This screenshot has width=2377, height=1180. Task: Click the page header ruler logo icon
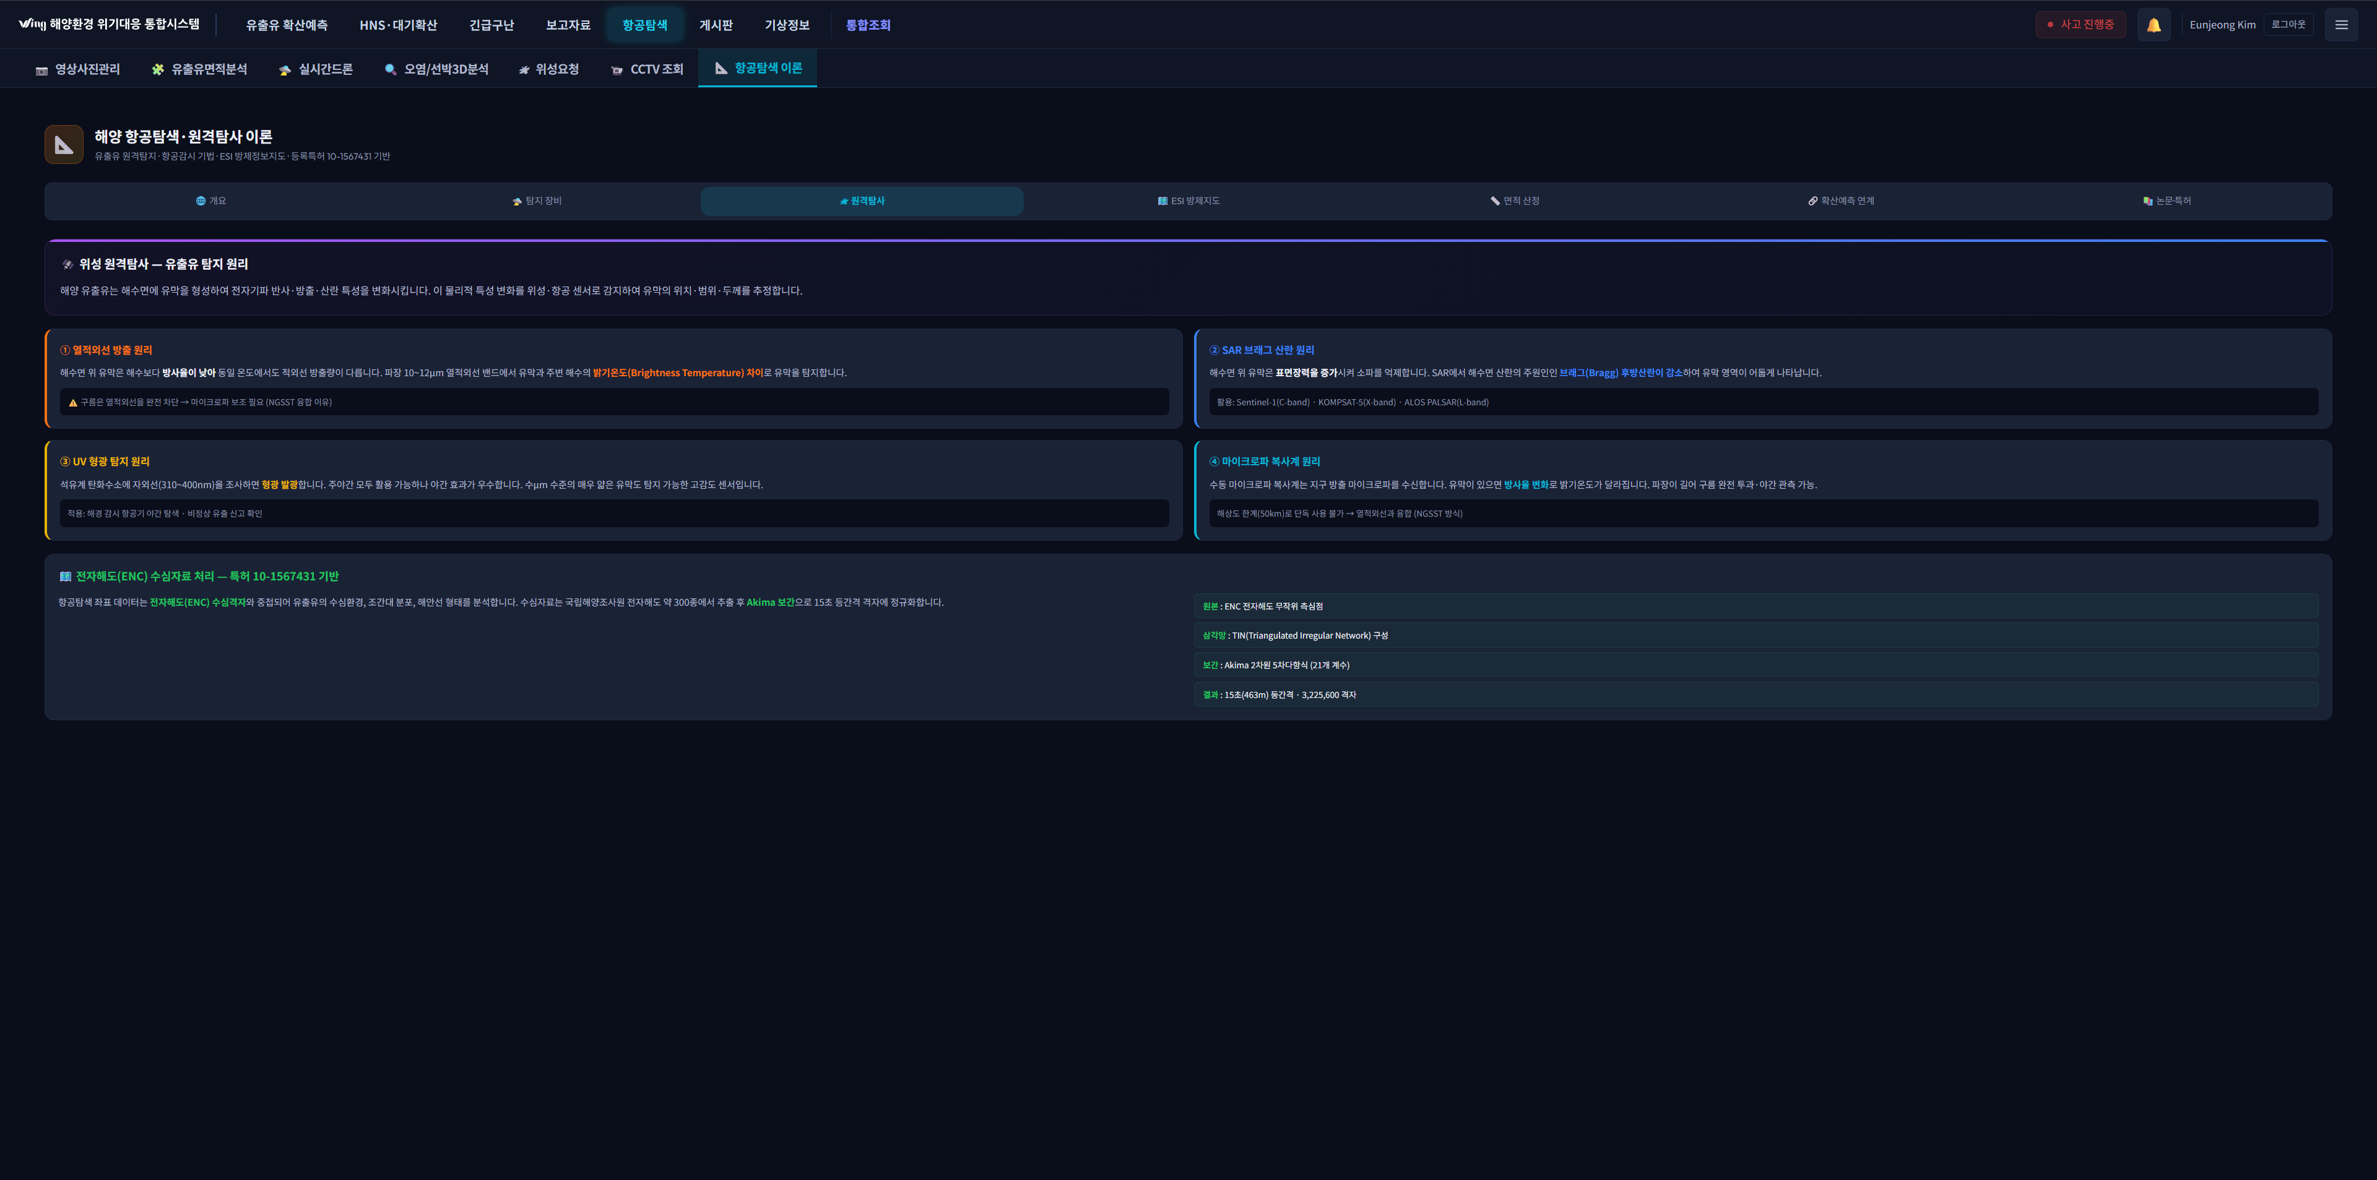(64, 145)
